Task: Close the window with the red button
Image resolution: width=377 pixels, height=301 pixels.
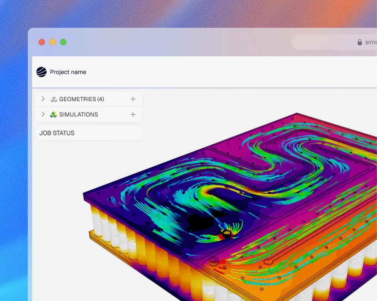Action: click(x=42, y=42)
